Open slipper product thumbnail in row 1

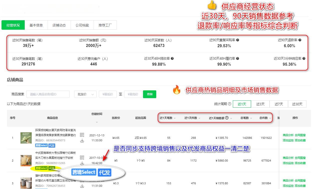(x=26, y=138)
